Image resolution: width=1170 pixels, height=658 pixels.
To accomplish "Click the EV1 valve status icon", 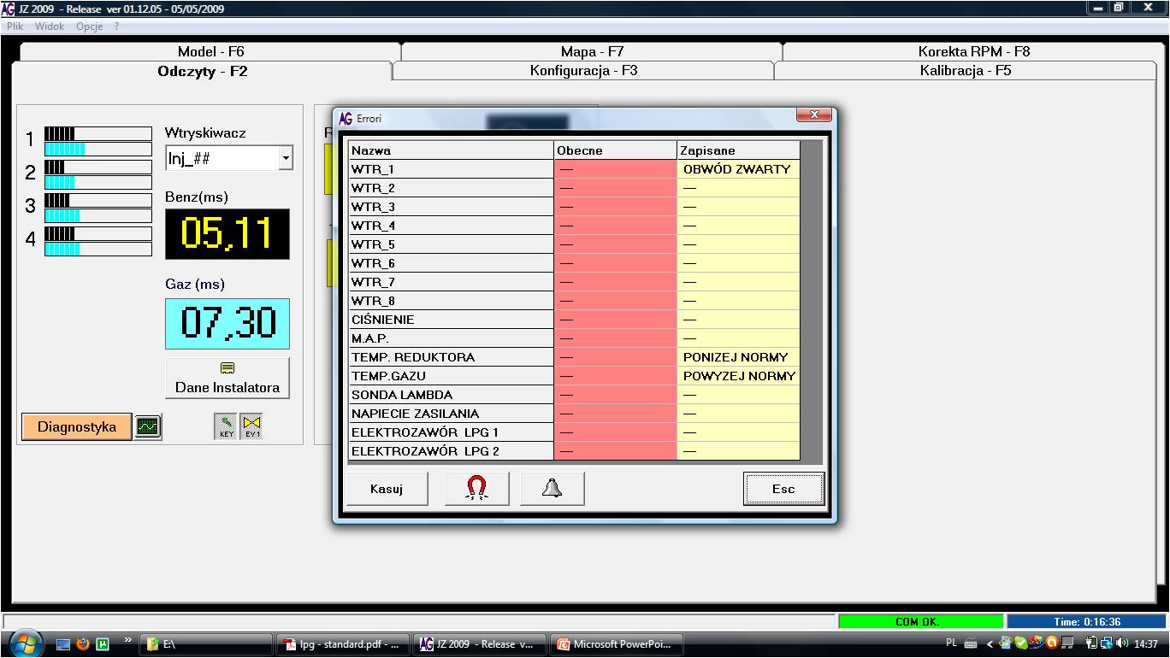I will [x=251, y=426].
